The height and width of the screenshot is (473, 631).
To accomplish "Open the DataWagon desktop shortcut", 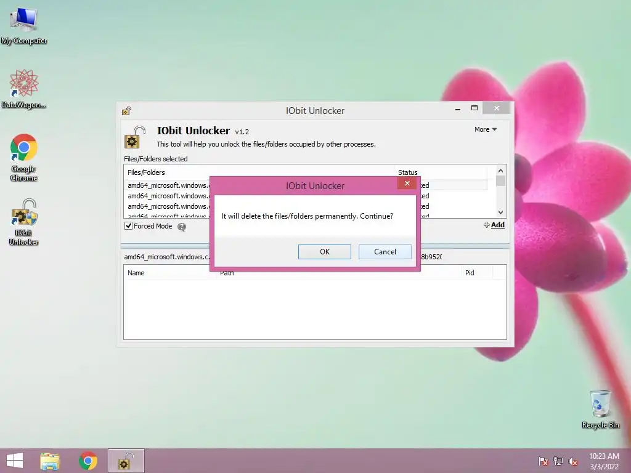I will tap(24, 89).
